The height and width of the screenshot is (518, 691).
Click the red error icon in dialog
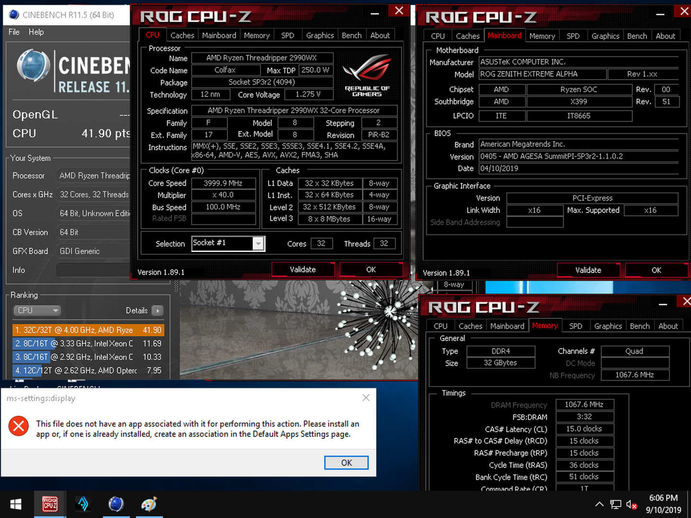19,426
